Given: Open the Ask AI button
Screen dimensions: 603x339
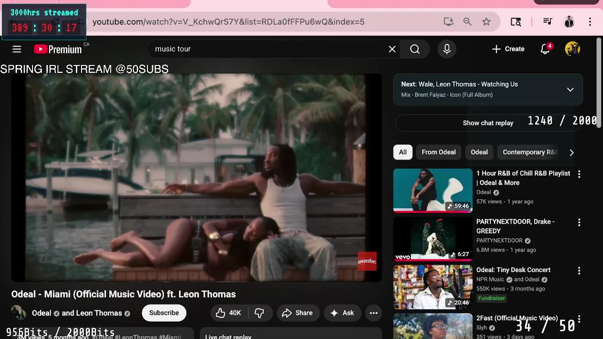Looking at the screenshot, I should (342, 313).
